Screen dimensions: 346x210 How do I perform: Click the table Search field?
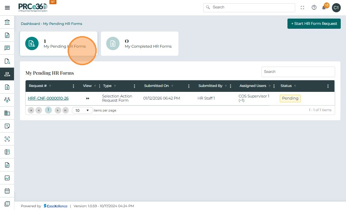(x=298, y=72)
